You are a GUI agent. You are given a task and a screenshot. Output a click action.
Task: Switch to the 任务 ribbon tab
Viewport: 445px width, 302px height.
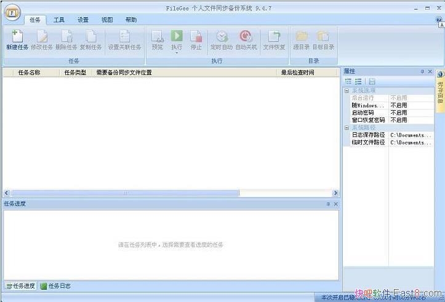tap(35, 20)
